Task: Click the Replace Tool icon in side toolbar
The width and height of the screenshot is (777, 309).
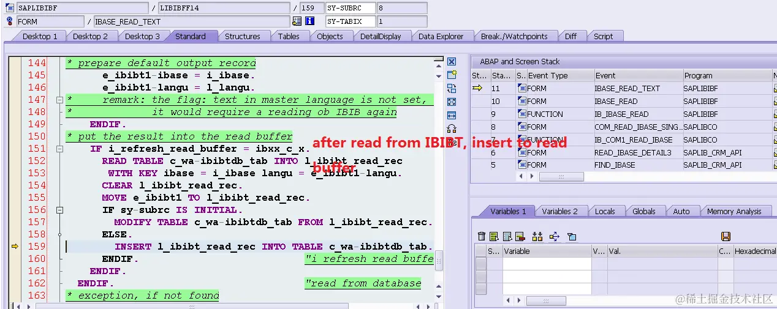Action: click(x=452, y=89)
